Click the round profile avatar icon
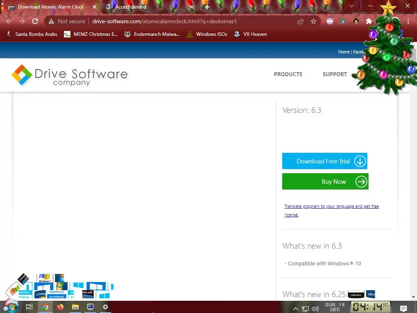 point(356,21)
